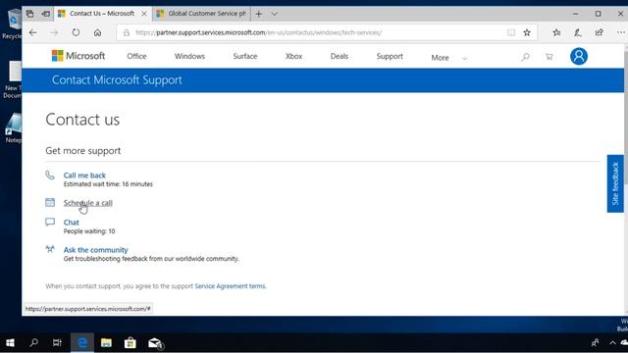The height and width of the screenshot is (353, 628).
Task: Open the Support menu item
Action: pyautogui.click(x=390, y=56)
